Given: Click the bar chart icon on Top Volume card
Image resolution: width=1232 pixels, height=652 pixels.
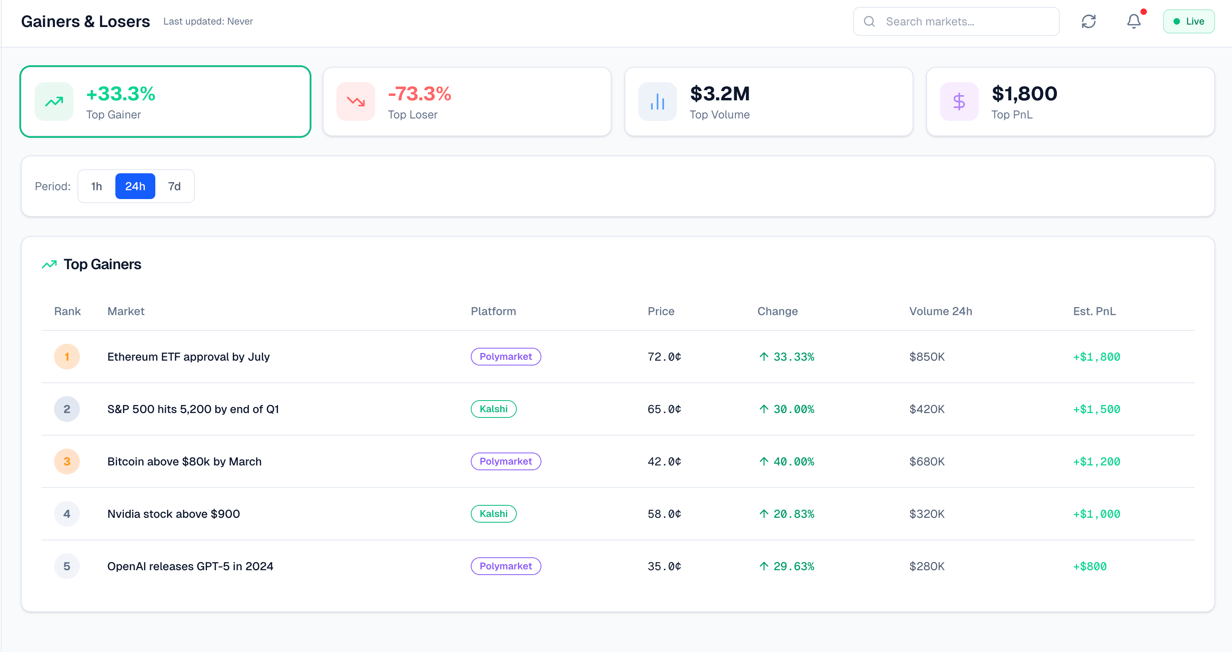Looking at the screenshot, I should (657, 101).
